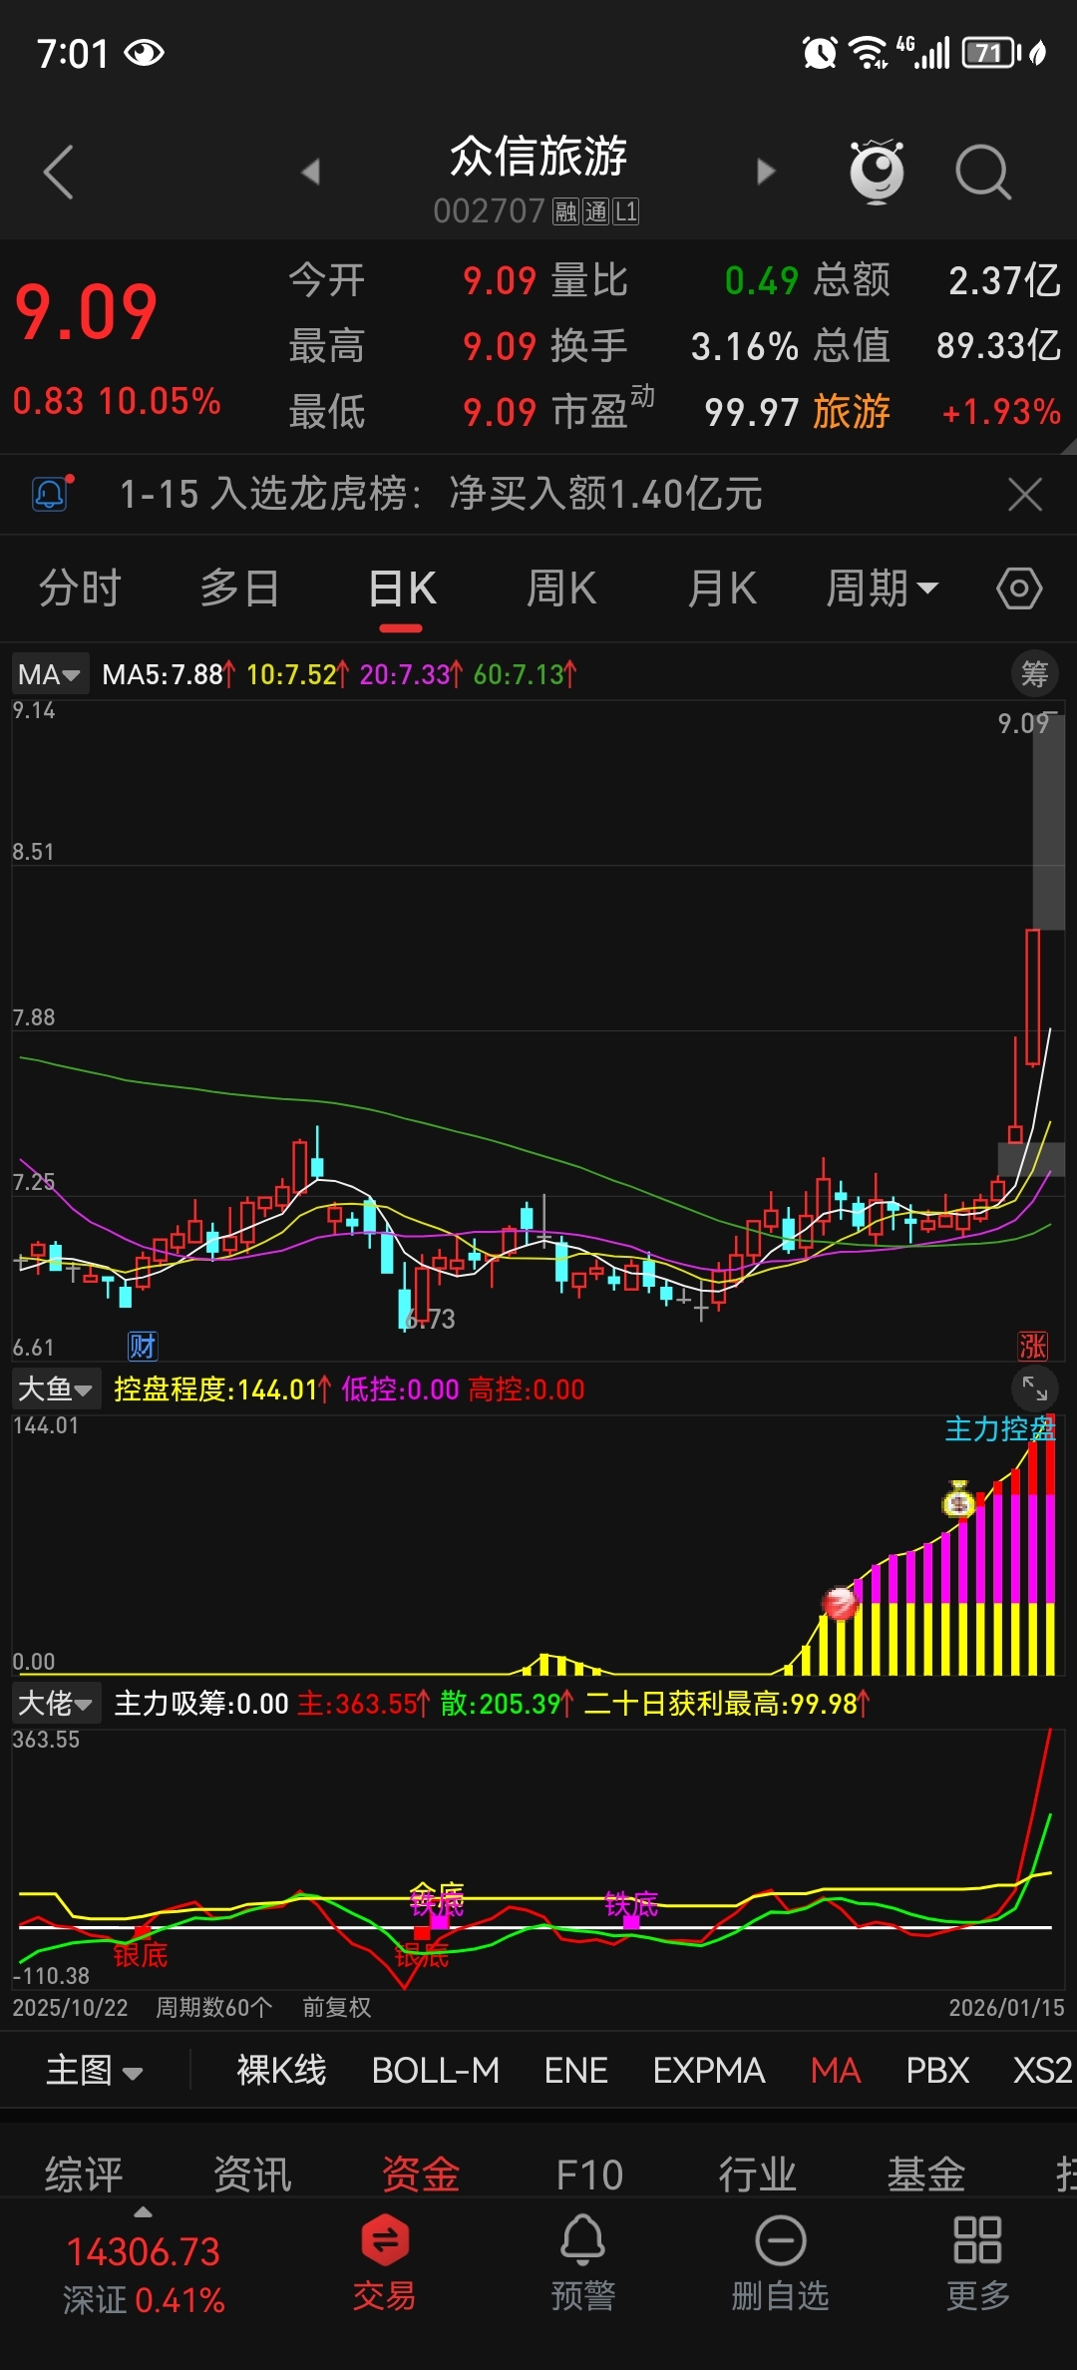The width and height of the screenshot is (1077, 2370).
Task: Tap the back arrow icon
Action: [59, 172]
